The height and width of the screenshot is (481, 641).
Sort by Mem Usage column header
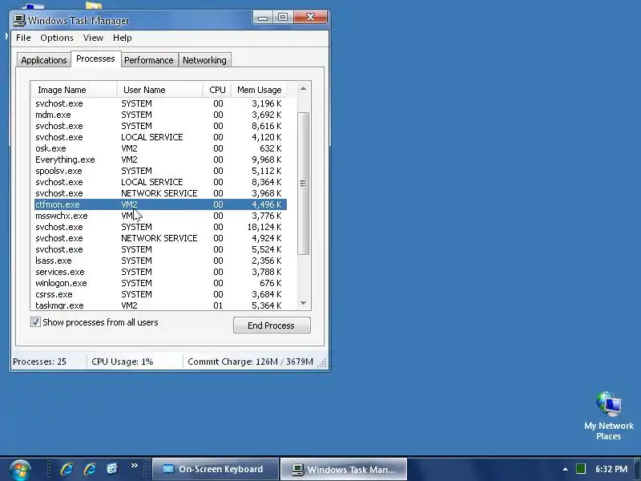pyautogui.click(x=259, y=90)
